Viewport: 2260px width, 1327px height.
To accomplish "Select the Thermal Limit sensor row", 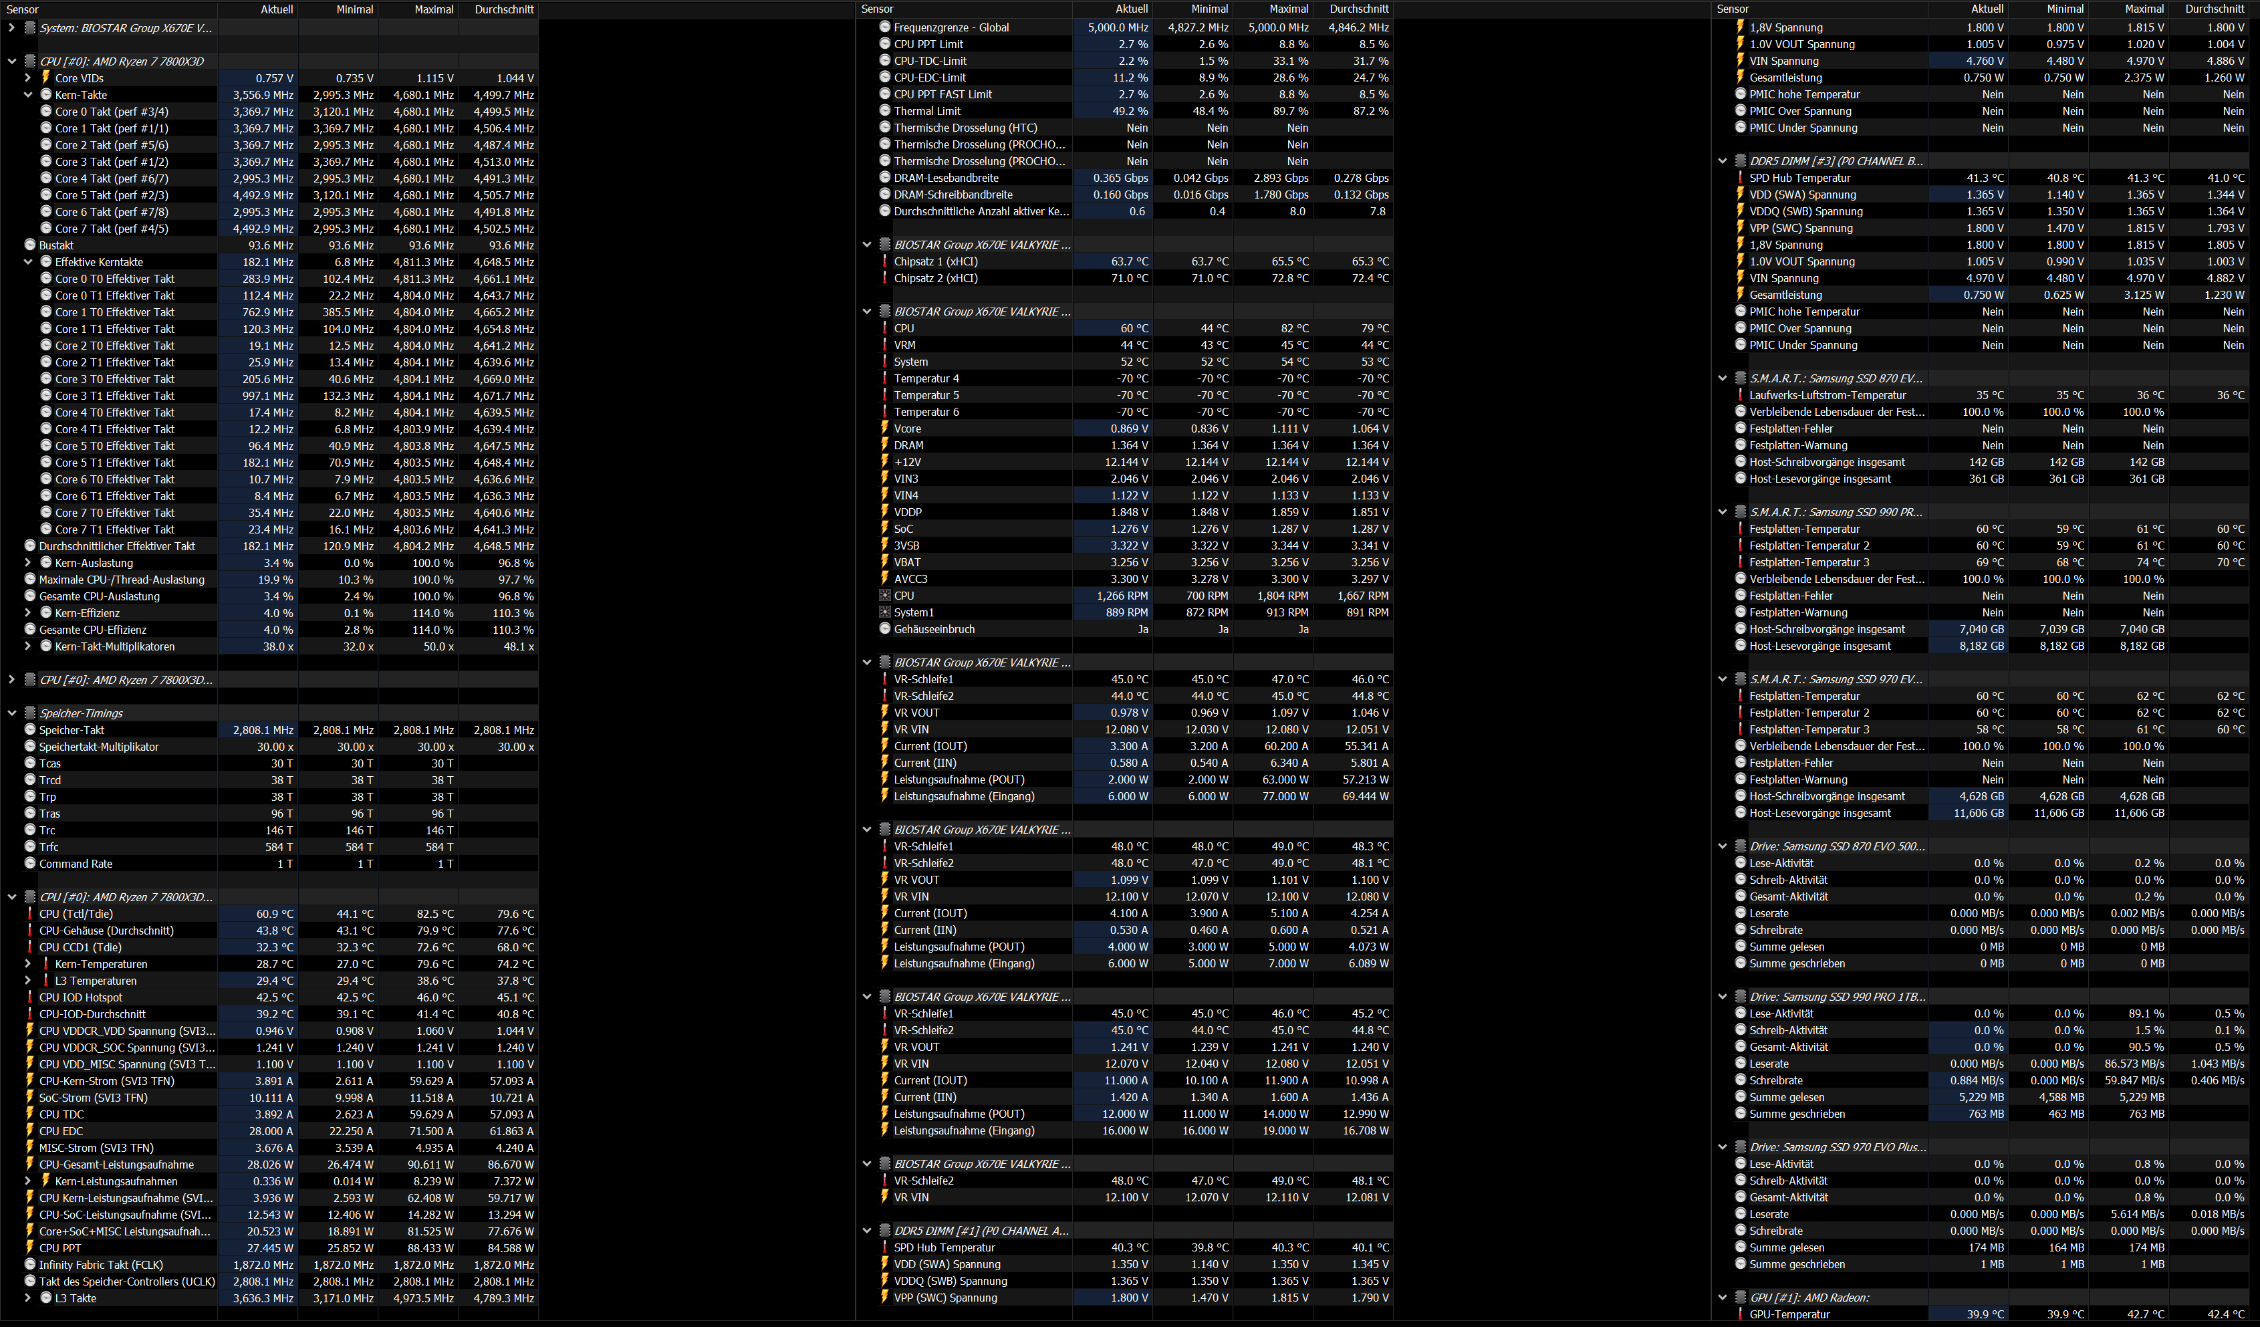I will tap(926, 111).
